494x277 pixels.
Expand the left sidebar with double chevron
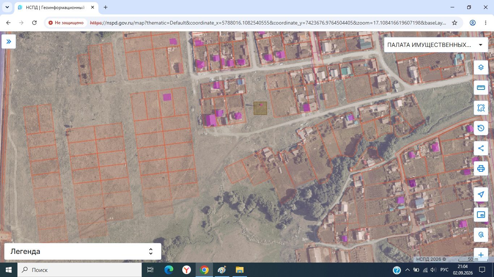9,41
